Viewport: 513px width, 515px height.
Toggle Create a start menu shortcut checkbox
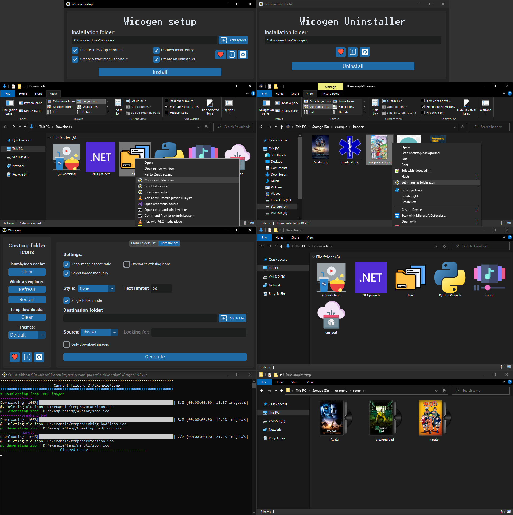pyautogui.click(x=75, y=59)
